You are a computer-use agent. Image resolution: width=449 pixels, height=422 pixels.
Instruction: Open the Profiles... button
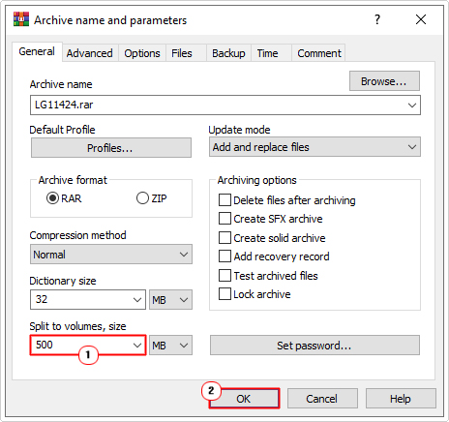[111, 148]
